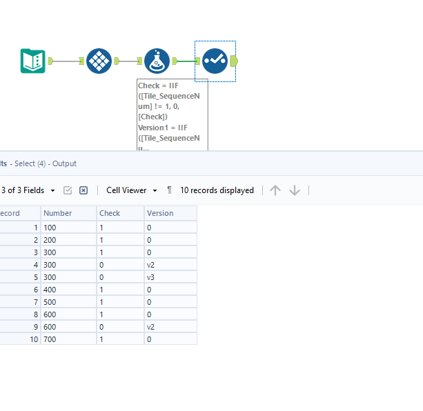Viewport: 423px width, 411px height.
Task: Click Check cell 0 in record 9
Action: click(120, 327)
